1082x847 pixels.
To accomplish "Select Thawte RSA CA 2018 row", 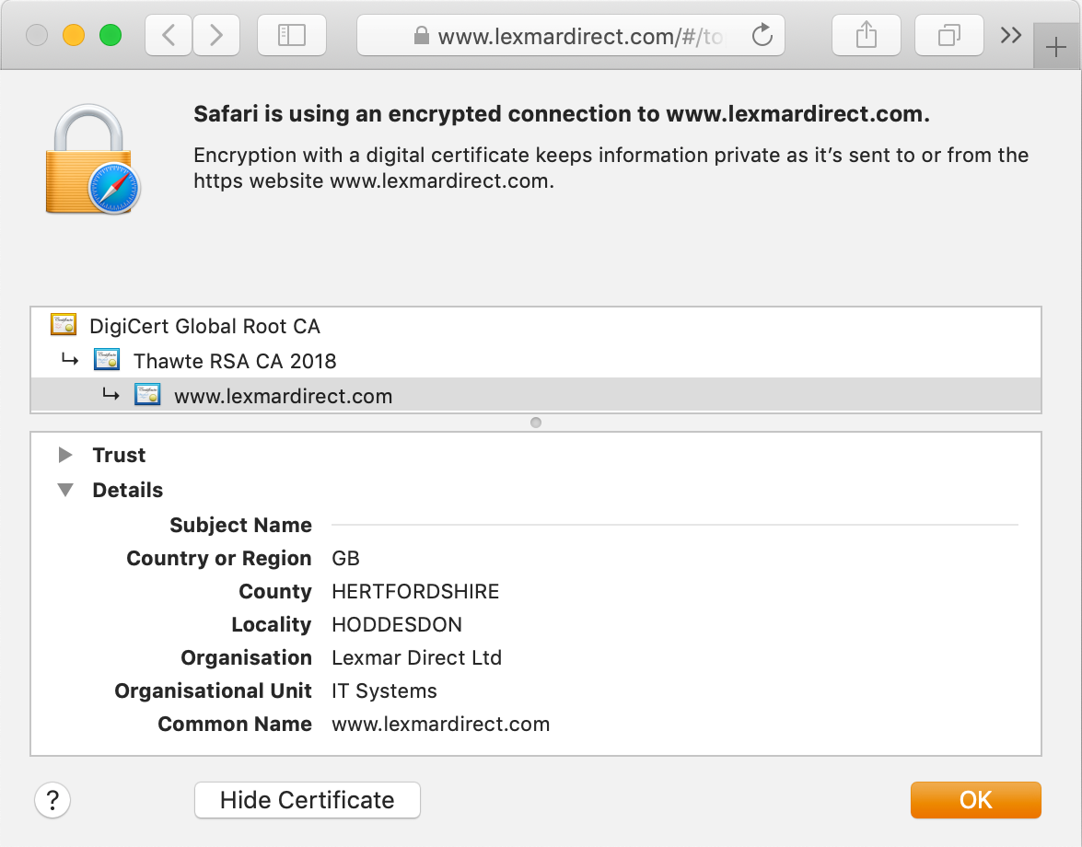I will click(x=536, y=360).
